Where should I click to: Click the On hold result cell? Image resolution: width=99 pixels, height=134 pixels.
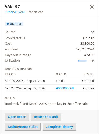88,81
